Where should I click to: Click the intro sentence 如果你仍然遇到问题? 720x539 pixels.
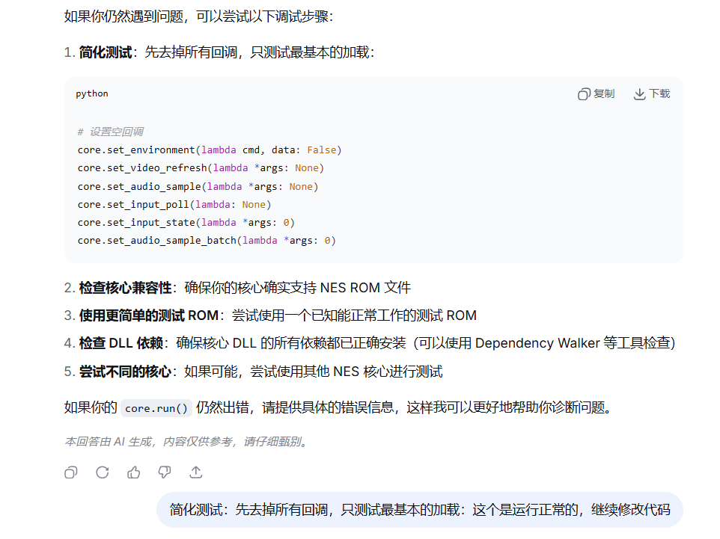(x=198, y=16)
